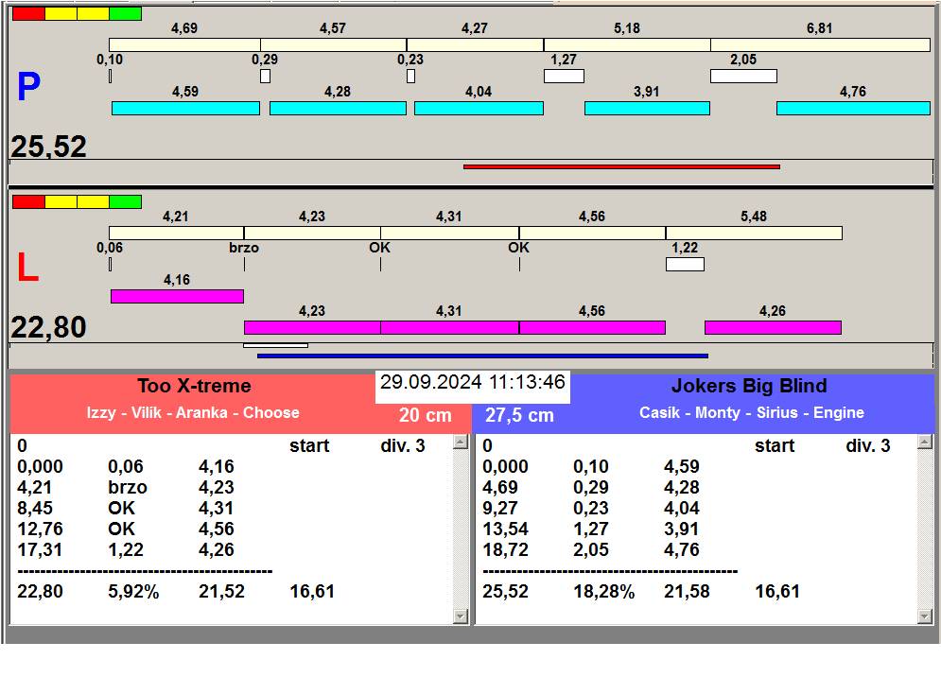Click the white 2,05 changeover box
The width and height of the screenshot is (941, 677).
pos(743,76)
